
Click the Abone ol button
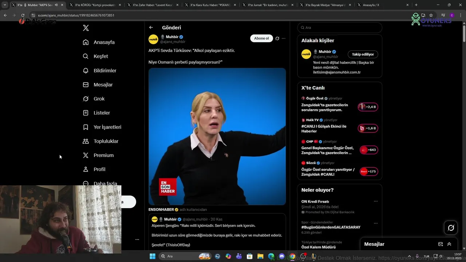(x=261, y=38)
